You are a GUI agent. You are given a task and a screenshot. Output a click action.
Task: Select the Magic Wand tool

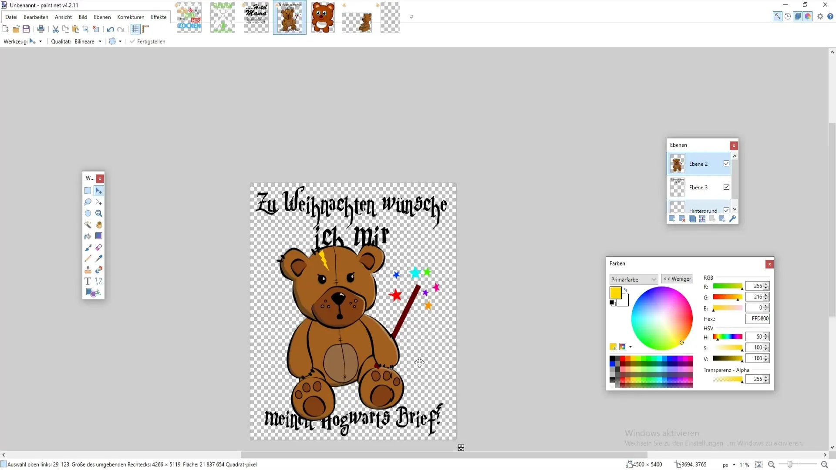88,225
